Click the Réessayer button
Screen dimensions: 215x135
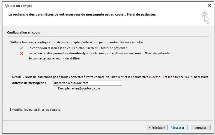177,128
